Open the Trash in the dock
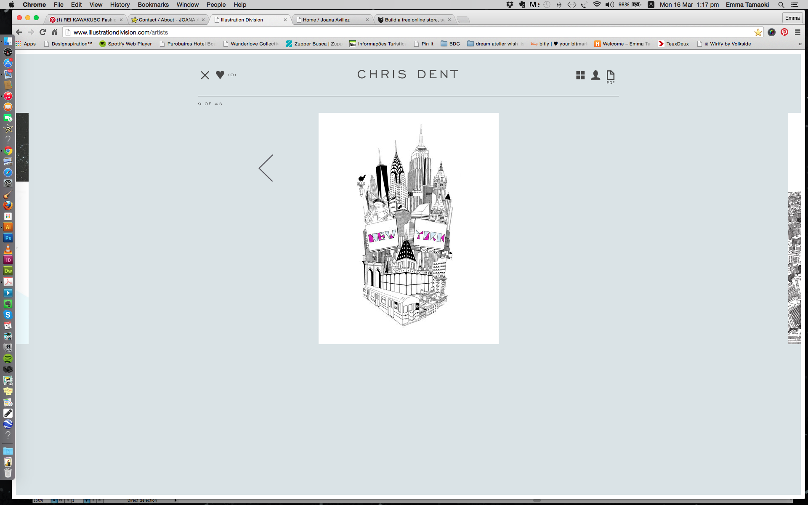808x505 pixels. 8,473
